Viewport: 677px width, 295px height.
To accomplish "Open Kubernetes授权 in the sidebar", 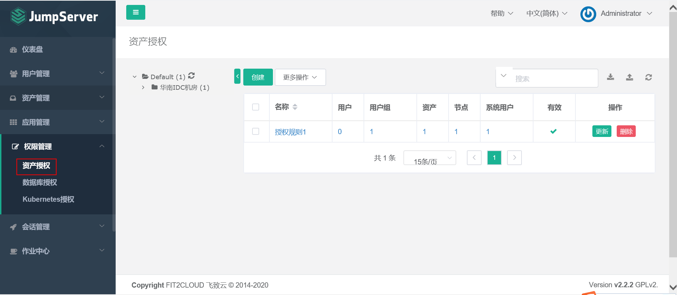I will pyautogui.click(x=48, y=199).
